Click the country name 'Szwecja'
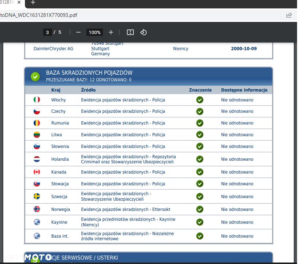 tap(59, 197)
